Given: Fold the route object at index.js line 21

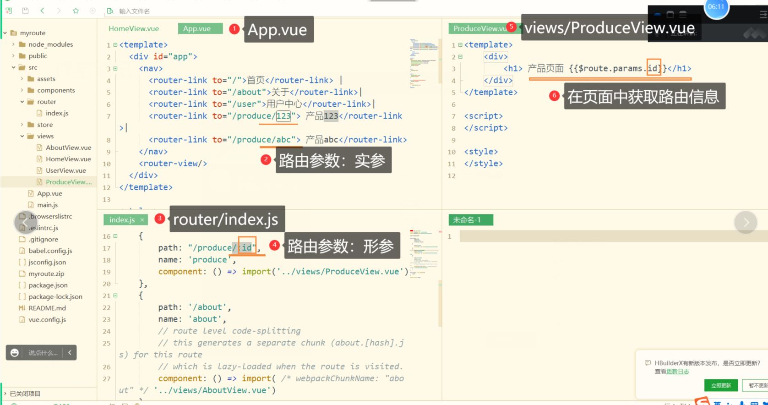Looking at the screenshot, I should [x=115, y=296].
